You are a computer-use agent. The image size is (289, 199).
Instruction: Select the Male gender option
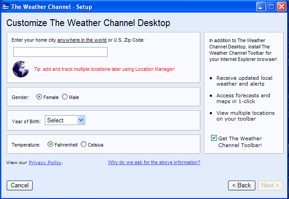[x=65, y=97]
